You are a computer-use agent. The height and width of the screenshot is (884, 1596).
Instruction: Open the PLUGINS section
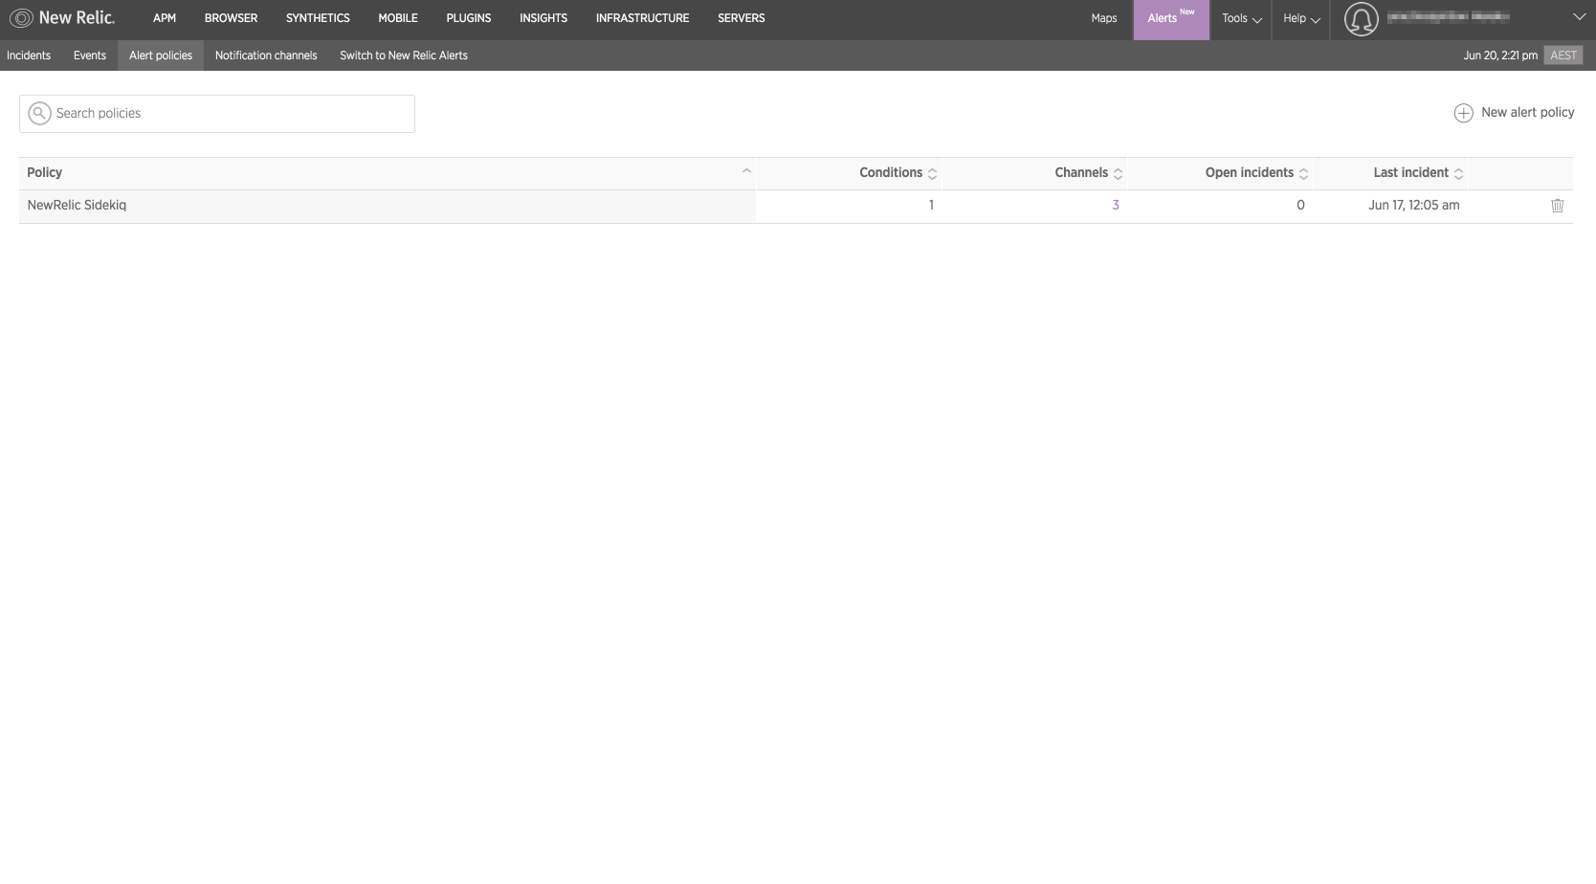(469, 18)
